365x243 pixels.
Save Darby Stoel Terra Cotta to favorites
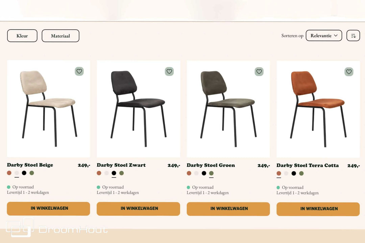(x=349, y=72)
